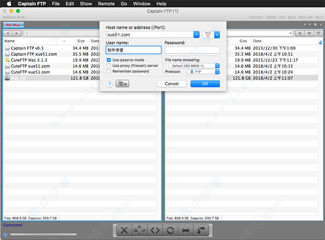Select the My Mac tab
Image resolution: width=325 pixels, height=240 pixels.
14,25
